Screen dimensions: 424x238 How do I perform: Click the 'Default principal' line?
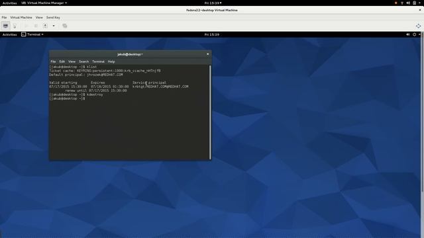[x=86, y=75]
